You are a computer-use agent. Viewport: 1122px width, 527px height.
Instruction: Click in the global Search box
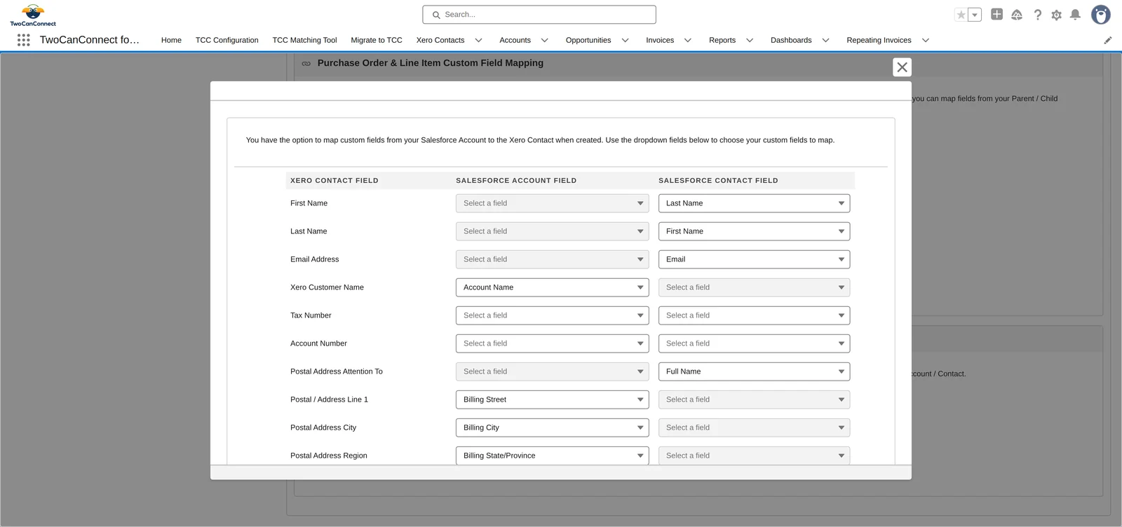coord(539,15)
